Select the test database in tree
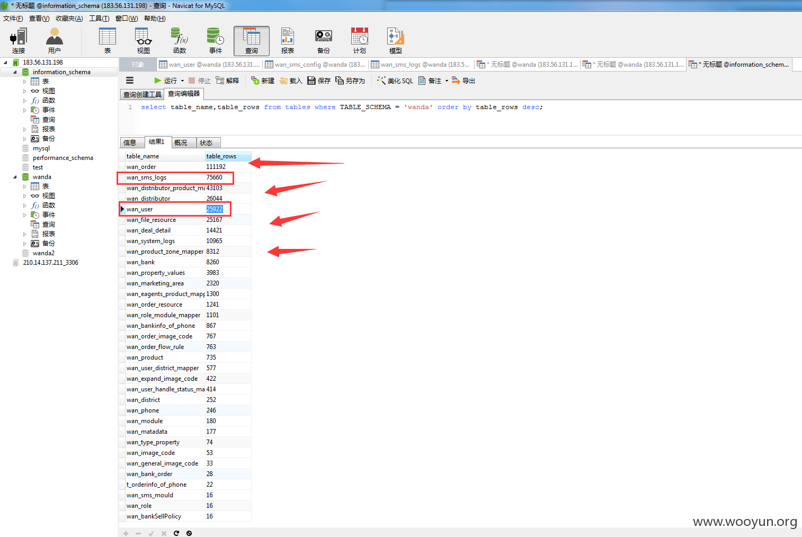This screenshot has width=802, height=537. [x=38, y=167]
